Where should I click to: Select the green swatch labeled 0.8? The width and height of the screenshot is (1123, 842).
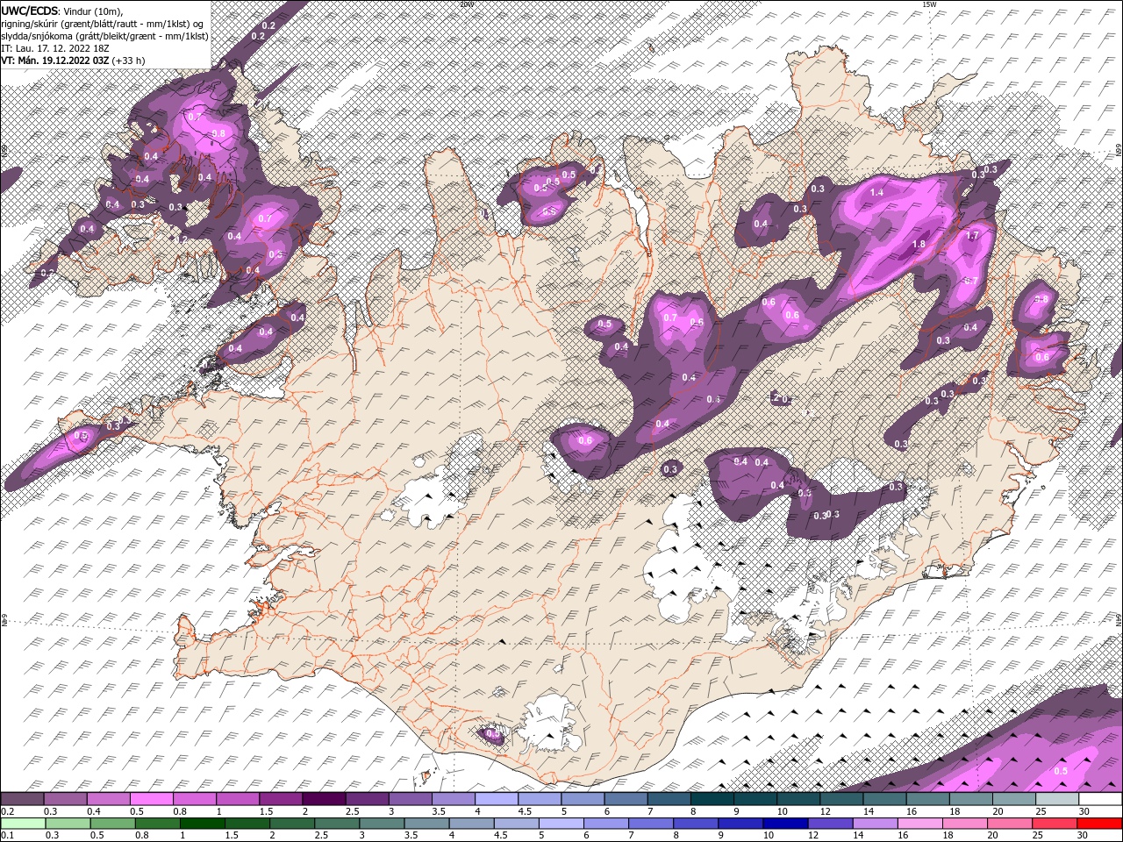pos(156,824)
